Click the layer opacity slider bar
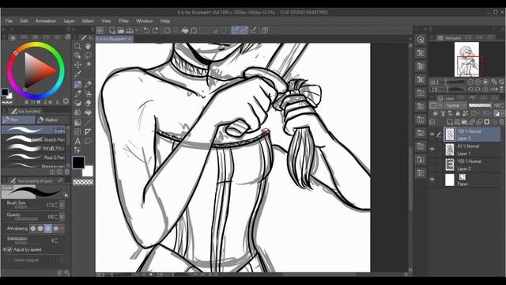506x285 pixels. 480,105
